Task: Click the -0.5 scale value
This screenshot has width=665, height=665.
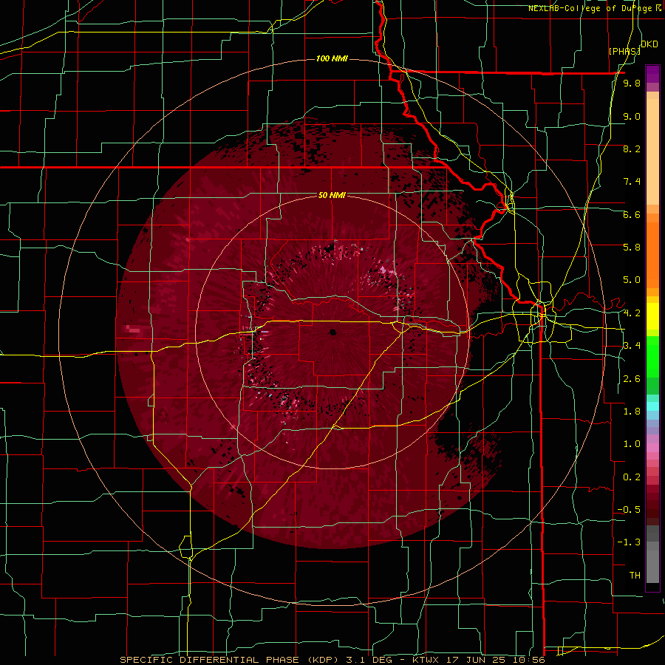Action: tap(629, 510)
